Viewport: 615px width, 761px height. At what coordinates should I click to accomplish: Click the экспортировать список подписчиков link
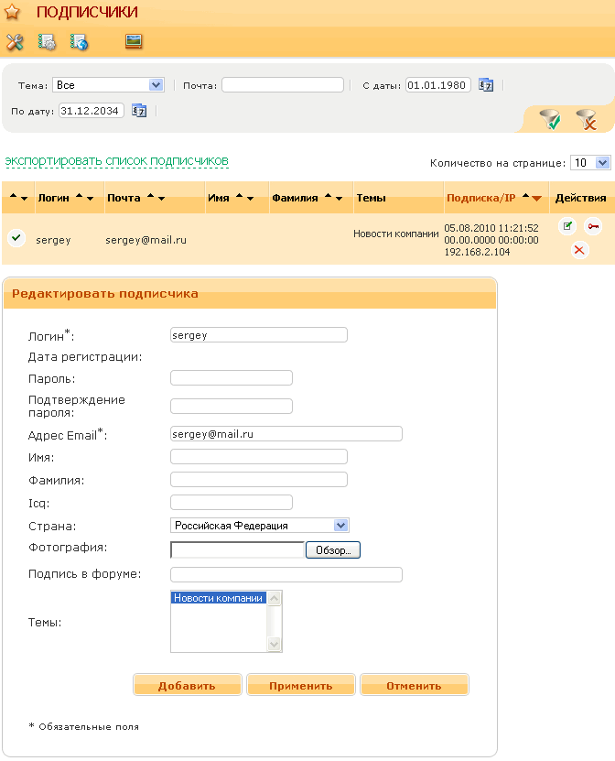(x=116, y=161)
